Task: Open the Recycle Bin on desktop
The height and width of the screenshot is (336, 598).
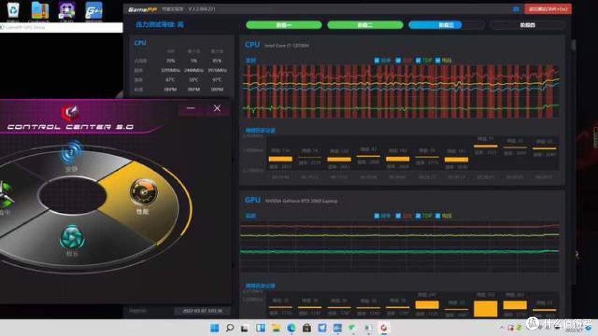Action: coord(13,10)
